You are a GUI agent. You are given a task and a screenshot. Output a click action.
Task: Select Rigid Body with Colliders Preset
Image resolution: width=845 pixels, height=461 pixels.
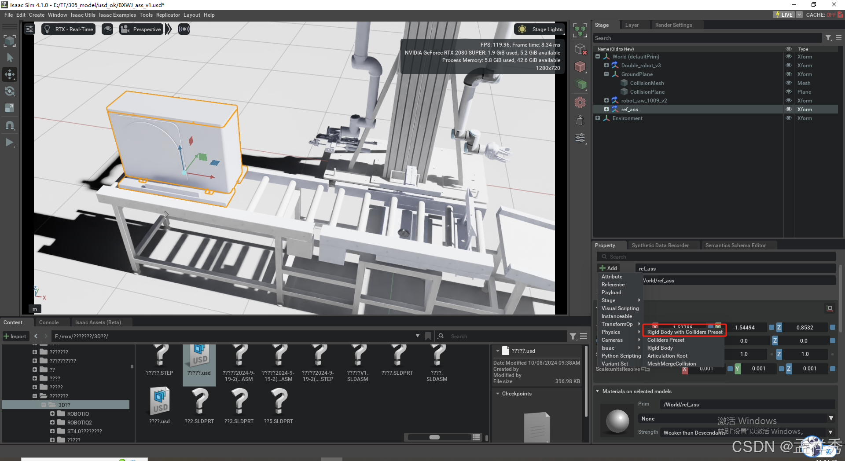pyautogui.click(x=684, y=332)
